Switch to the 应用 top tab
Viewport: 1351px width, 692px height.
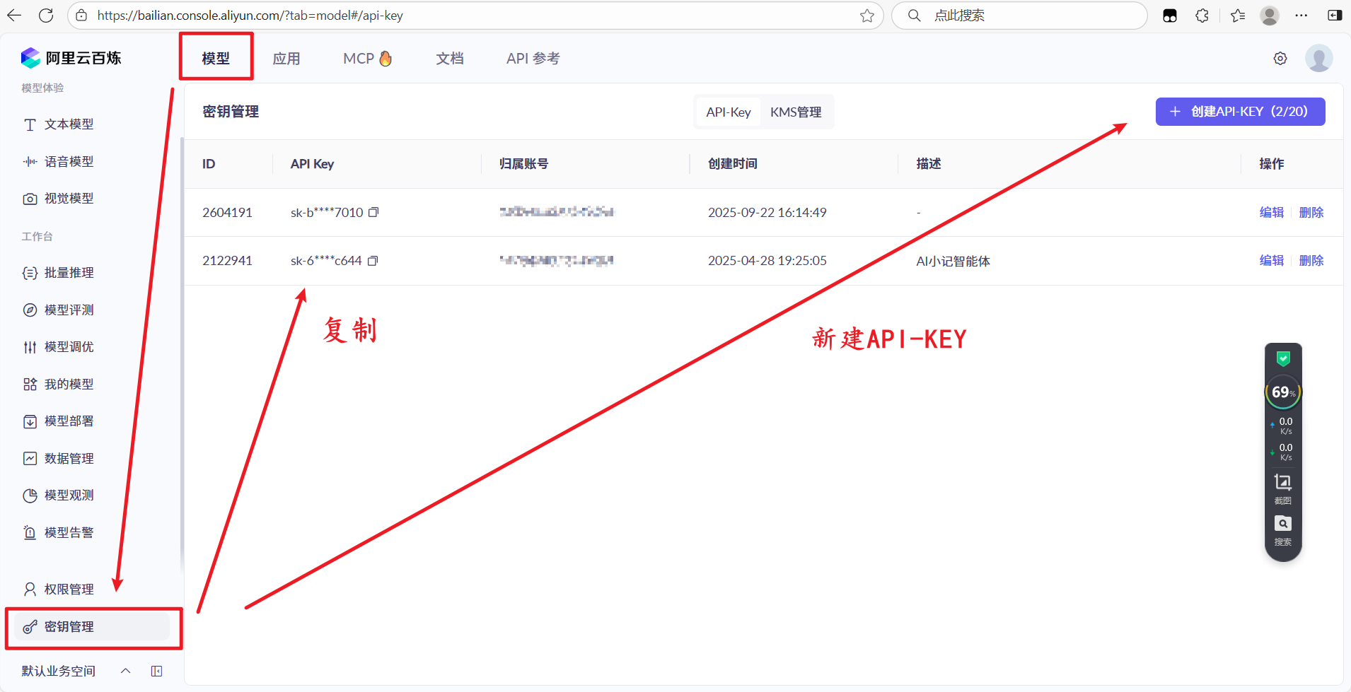286,59
